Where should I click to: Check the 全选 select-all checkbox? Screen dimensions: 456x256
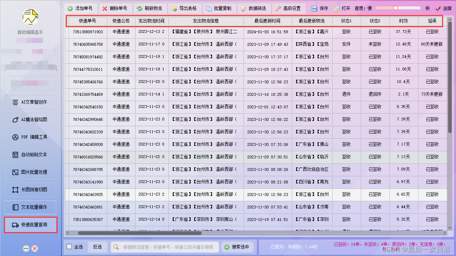69,247
